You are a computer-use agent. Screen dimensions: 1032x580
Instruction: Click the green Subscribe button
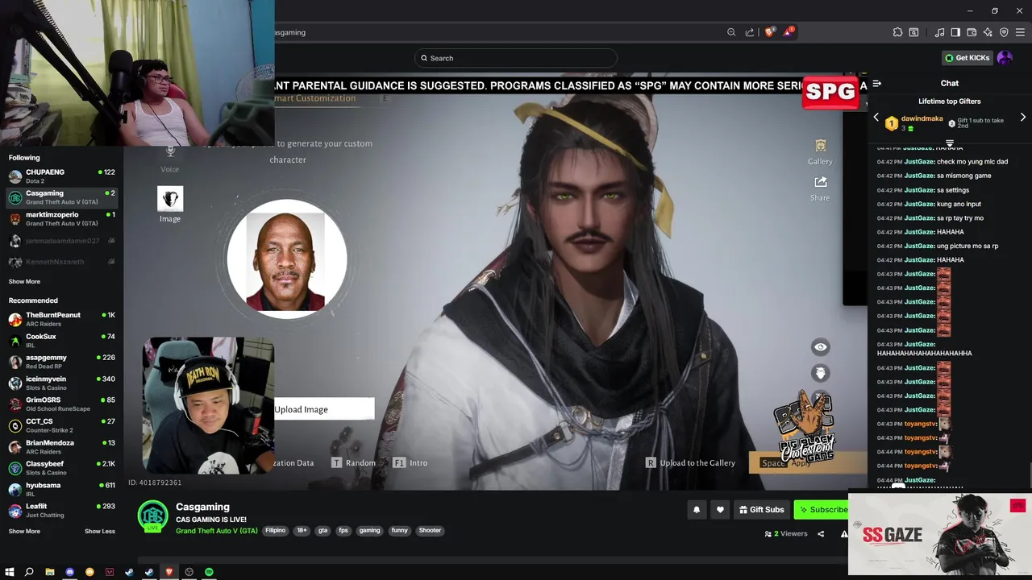pos(822,509)
